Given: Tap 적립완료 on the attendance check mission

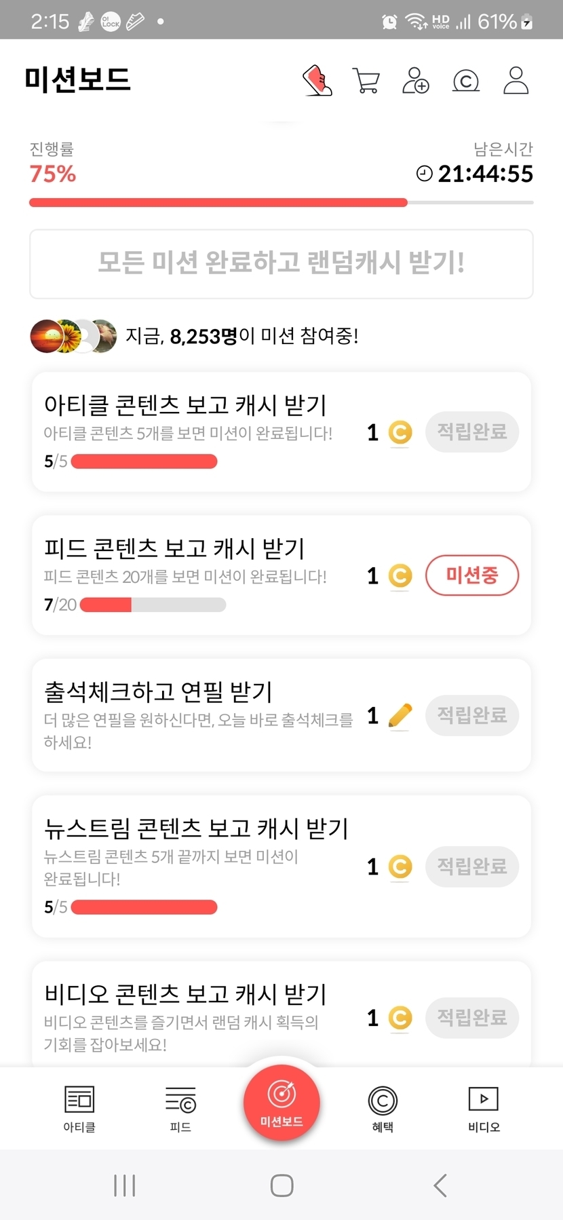Looking at the screenshot, I should click(x=472, y=715).
